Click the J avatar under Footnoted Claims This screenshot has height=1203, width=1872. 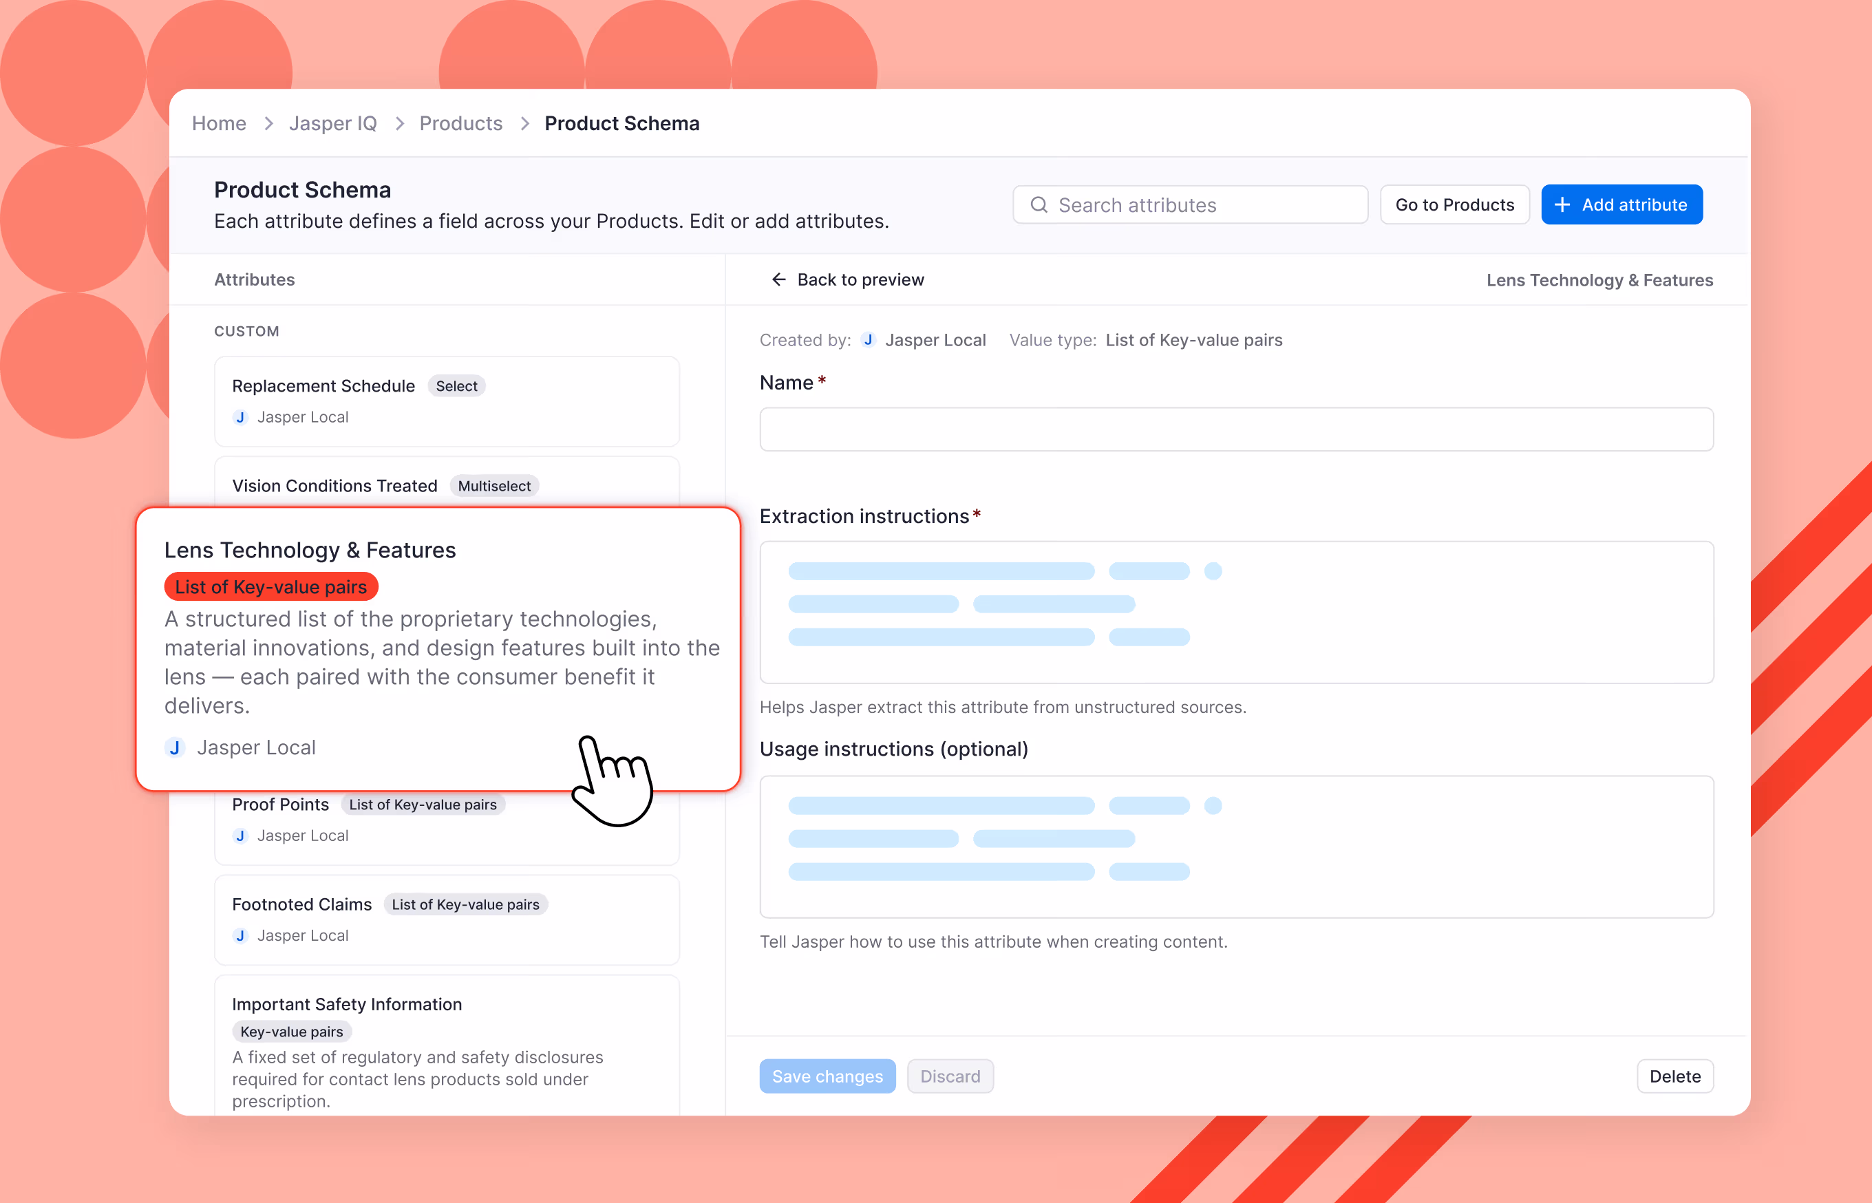[241, 936]
